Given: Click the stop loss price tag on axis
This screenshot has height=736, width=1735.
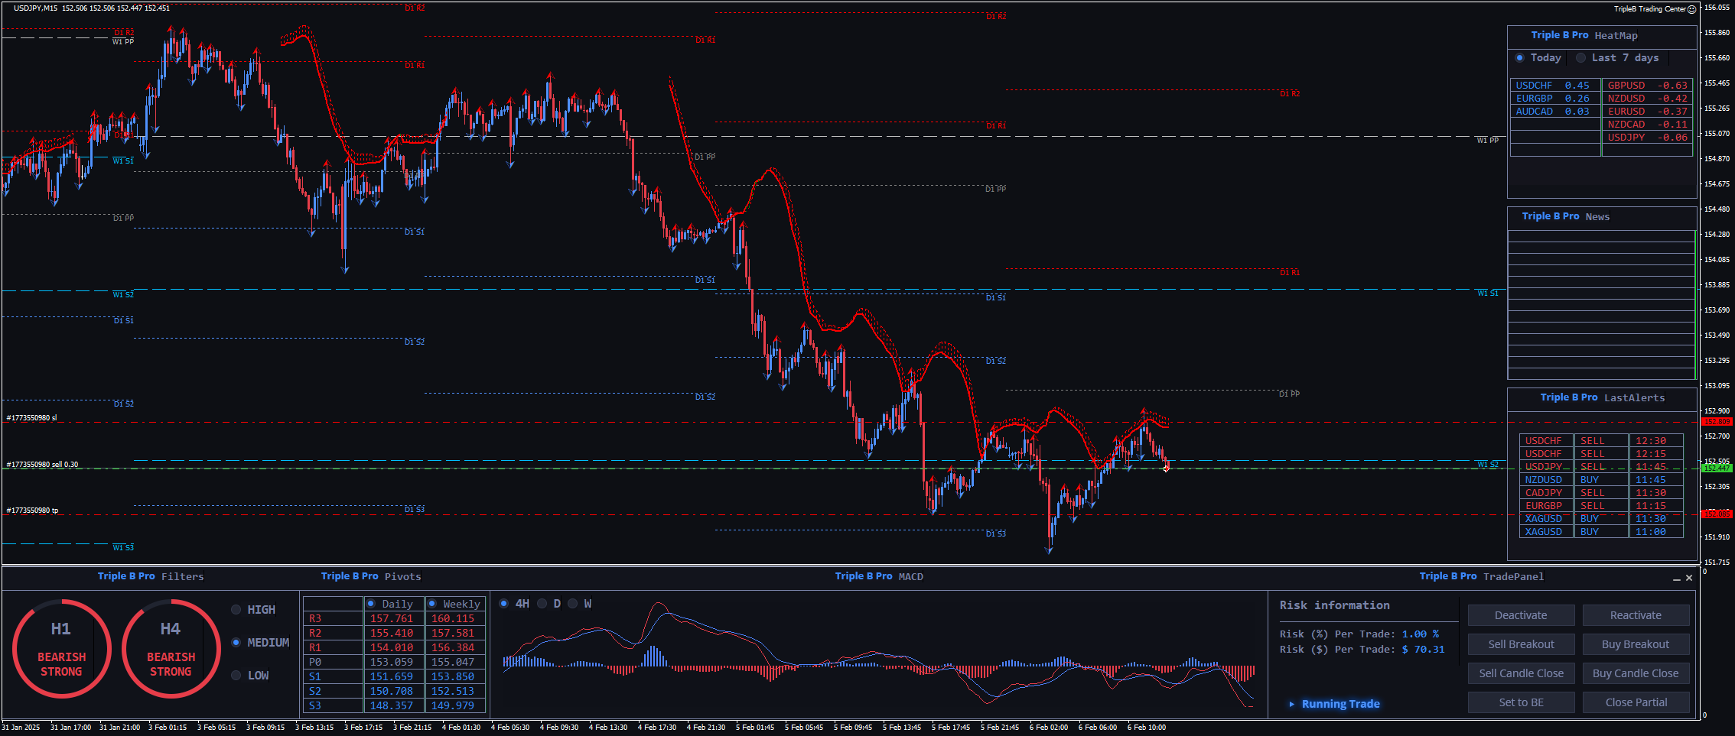Looking at the screenshot, I should coord(1716,422).
